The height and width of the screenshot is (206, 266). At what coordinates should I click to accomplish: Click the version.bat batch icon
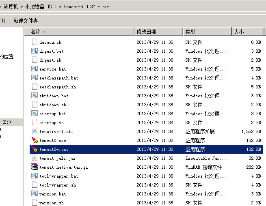[x=35, y=194]
